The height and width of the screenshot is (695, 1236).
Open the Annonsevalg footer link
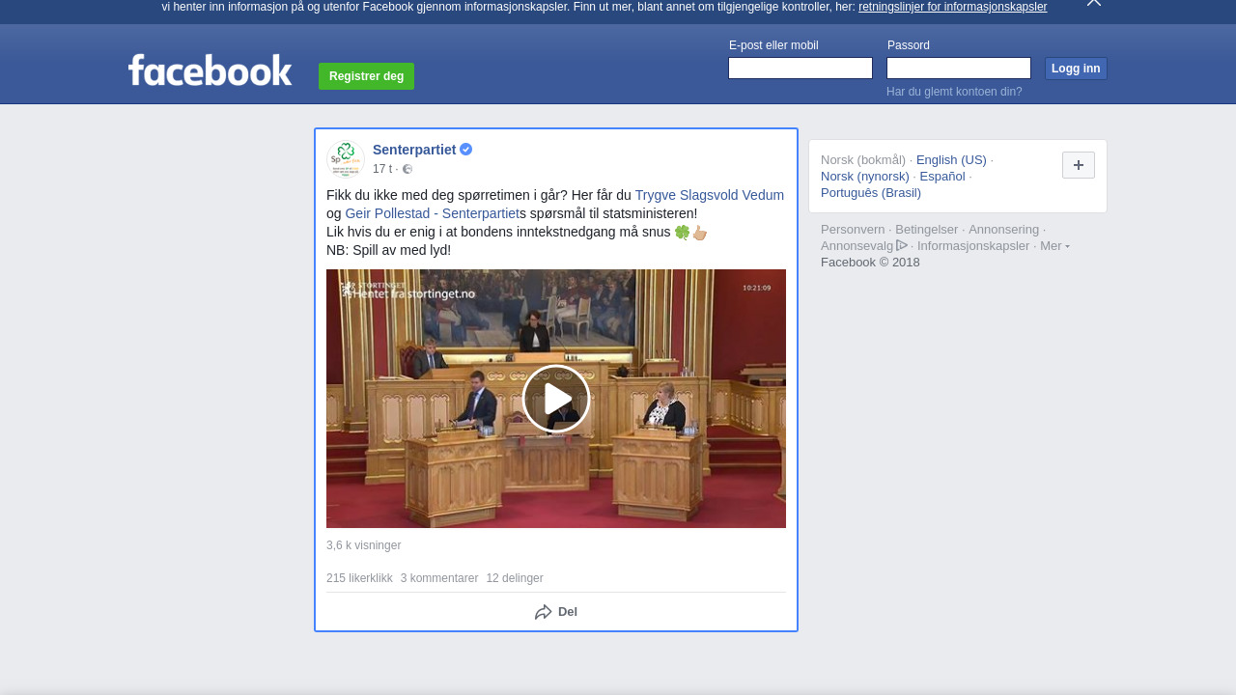point(857,246)
